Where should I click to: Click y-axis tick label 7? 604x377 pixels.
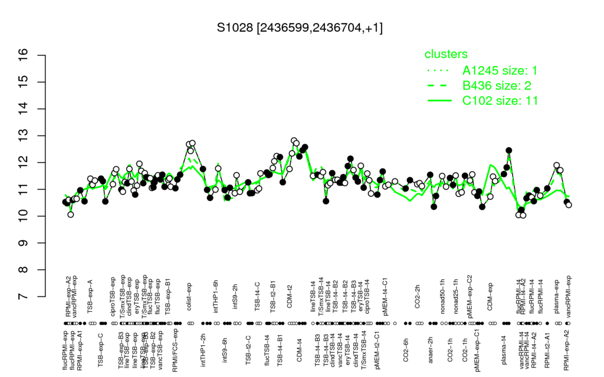tap(24, 297)
